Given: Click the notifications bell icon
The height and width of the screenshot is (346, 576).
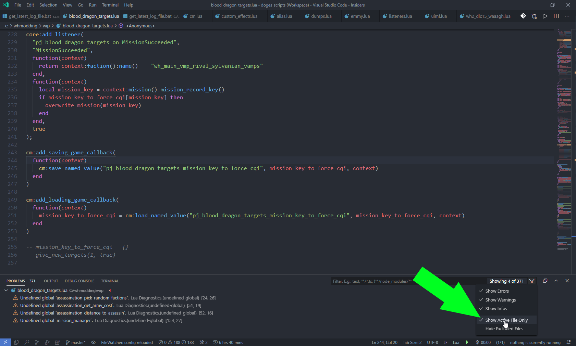Looking at the screenshot, I should [x=568, y=342].
